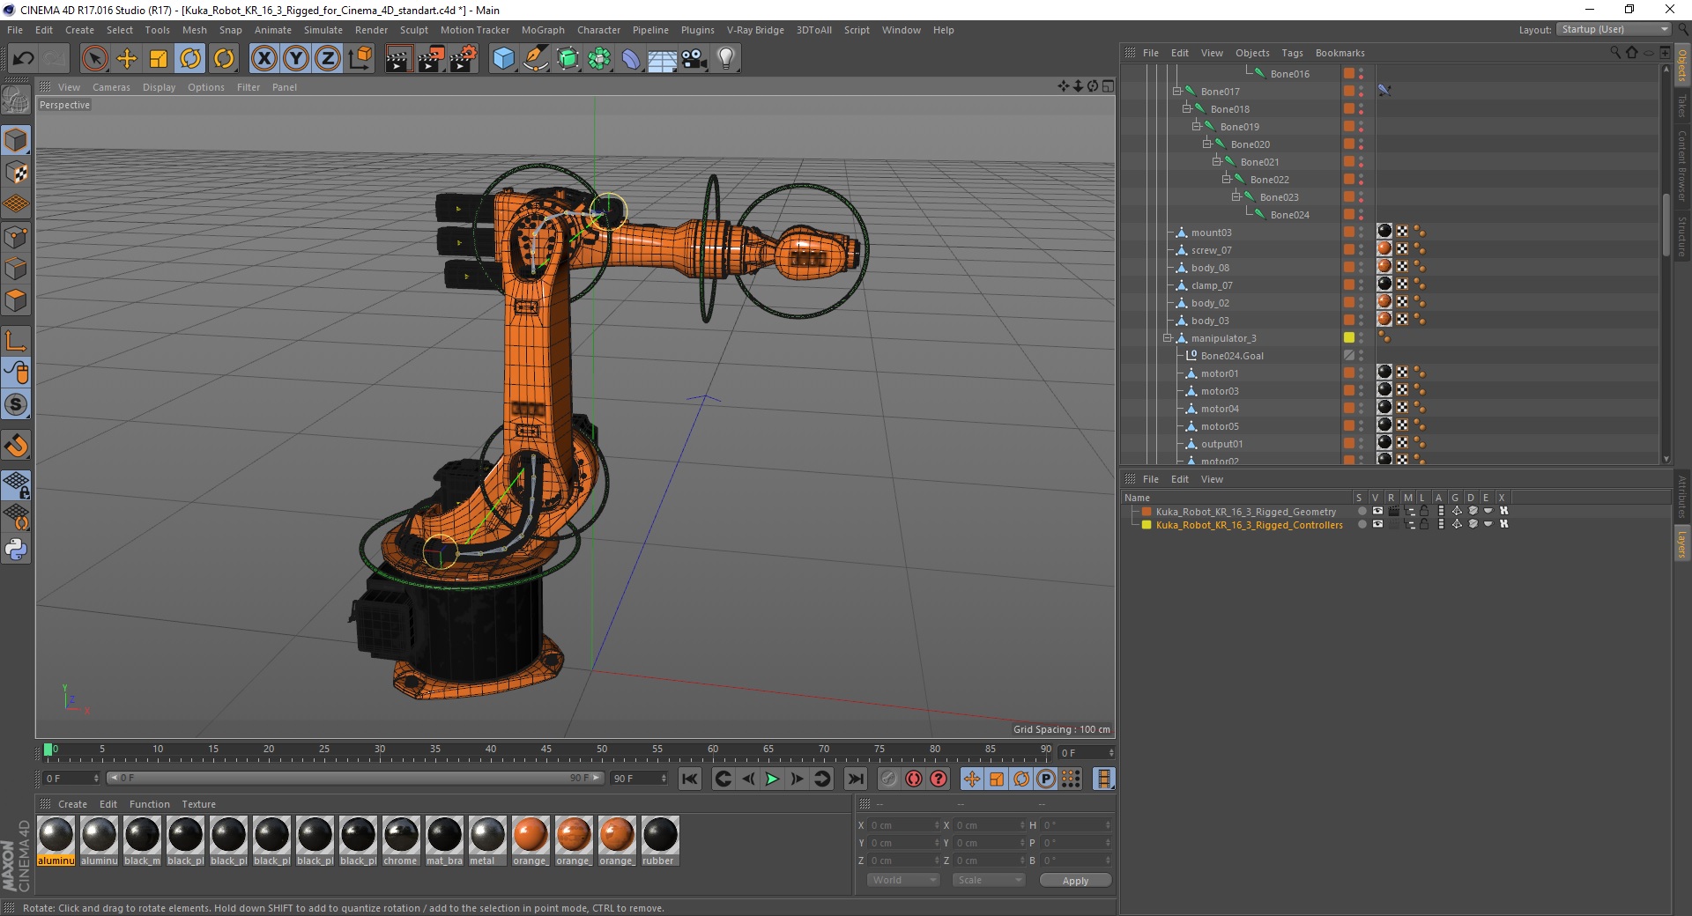
Task: Activate Edges mode
Action: pyautogui.click(x=16, y=268)
